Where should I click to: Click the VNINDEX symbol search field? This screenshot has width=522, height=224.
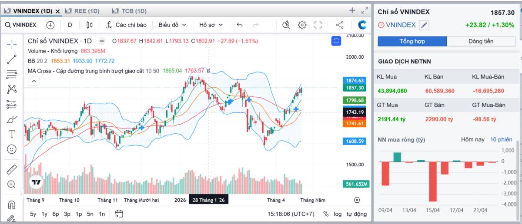click(21, 25)
